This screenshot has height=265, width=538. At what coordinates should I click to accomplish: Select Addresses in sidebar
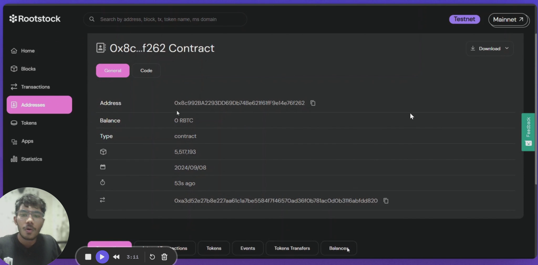[39, 105]
